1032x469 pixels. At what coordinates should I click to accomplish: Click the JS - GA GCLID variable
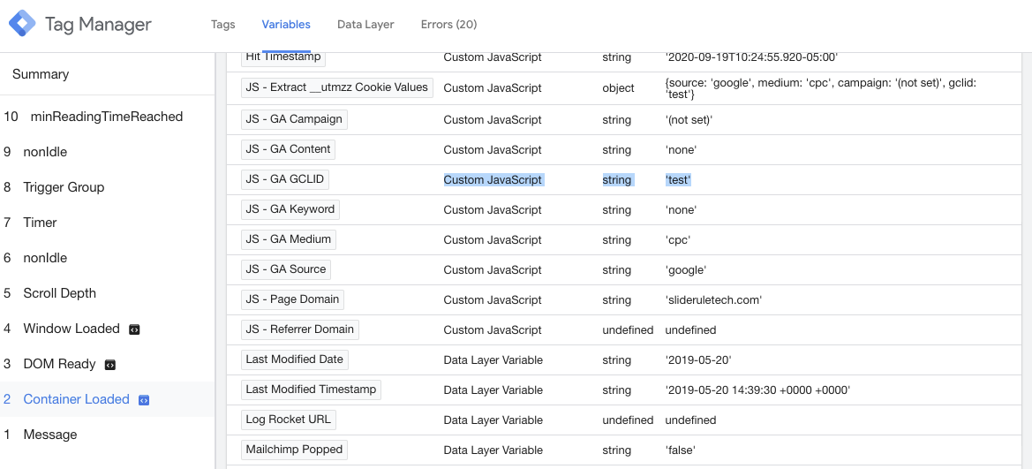tap(285, 179)
